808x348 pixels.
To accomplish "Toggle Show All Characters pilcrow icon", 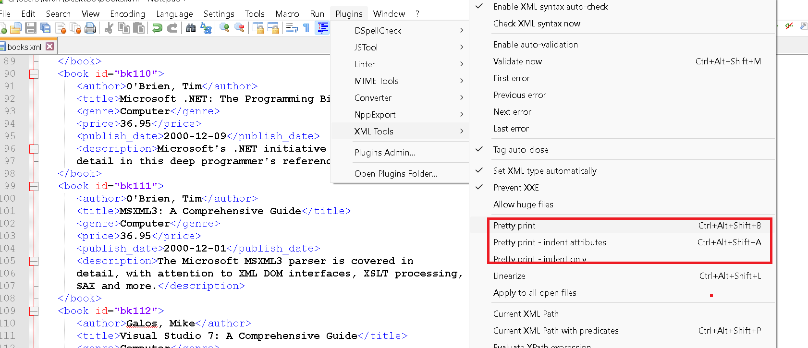I will point(306,28).
